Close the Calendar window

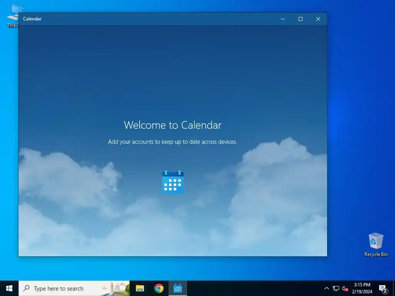click(318, 19)
